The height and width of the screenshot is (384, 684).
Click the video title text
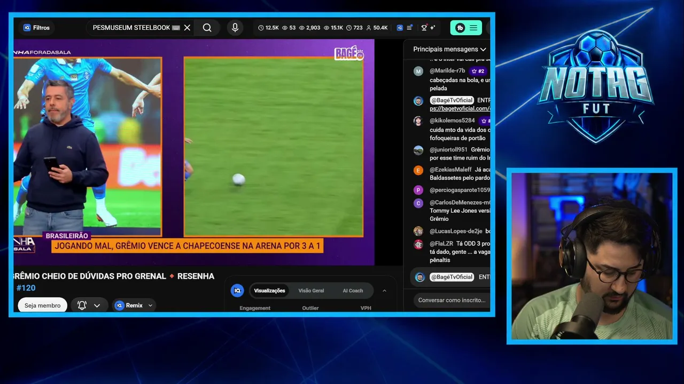coord(113,276)
